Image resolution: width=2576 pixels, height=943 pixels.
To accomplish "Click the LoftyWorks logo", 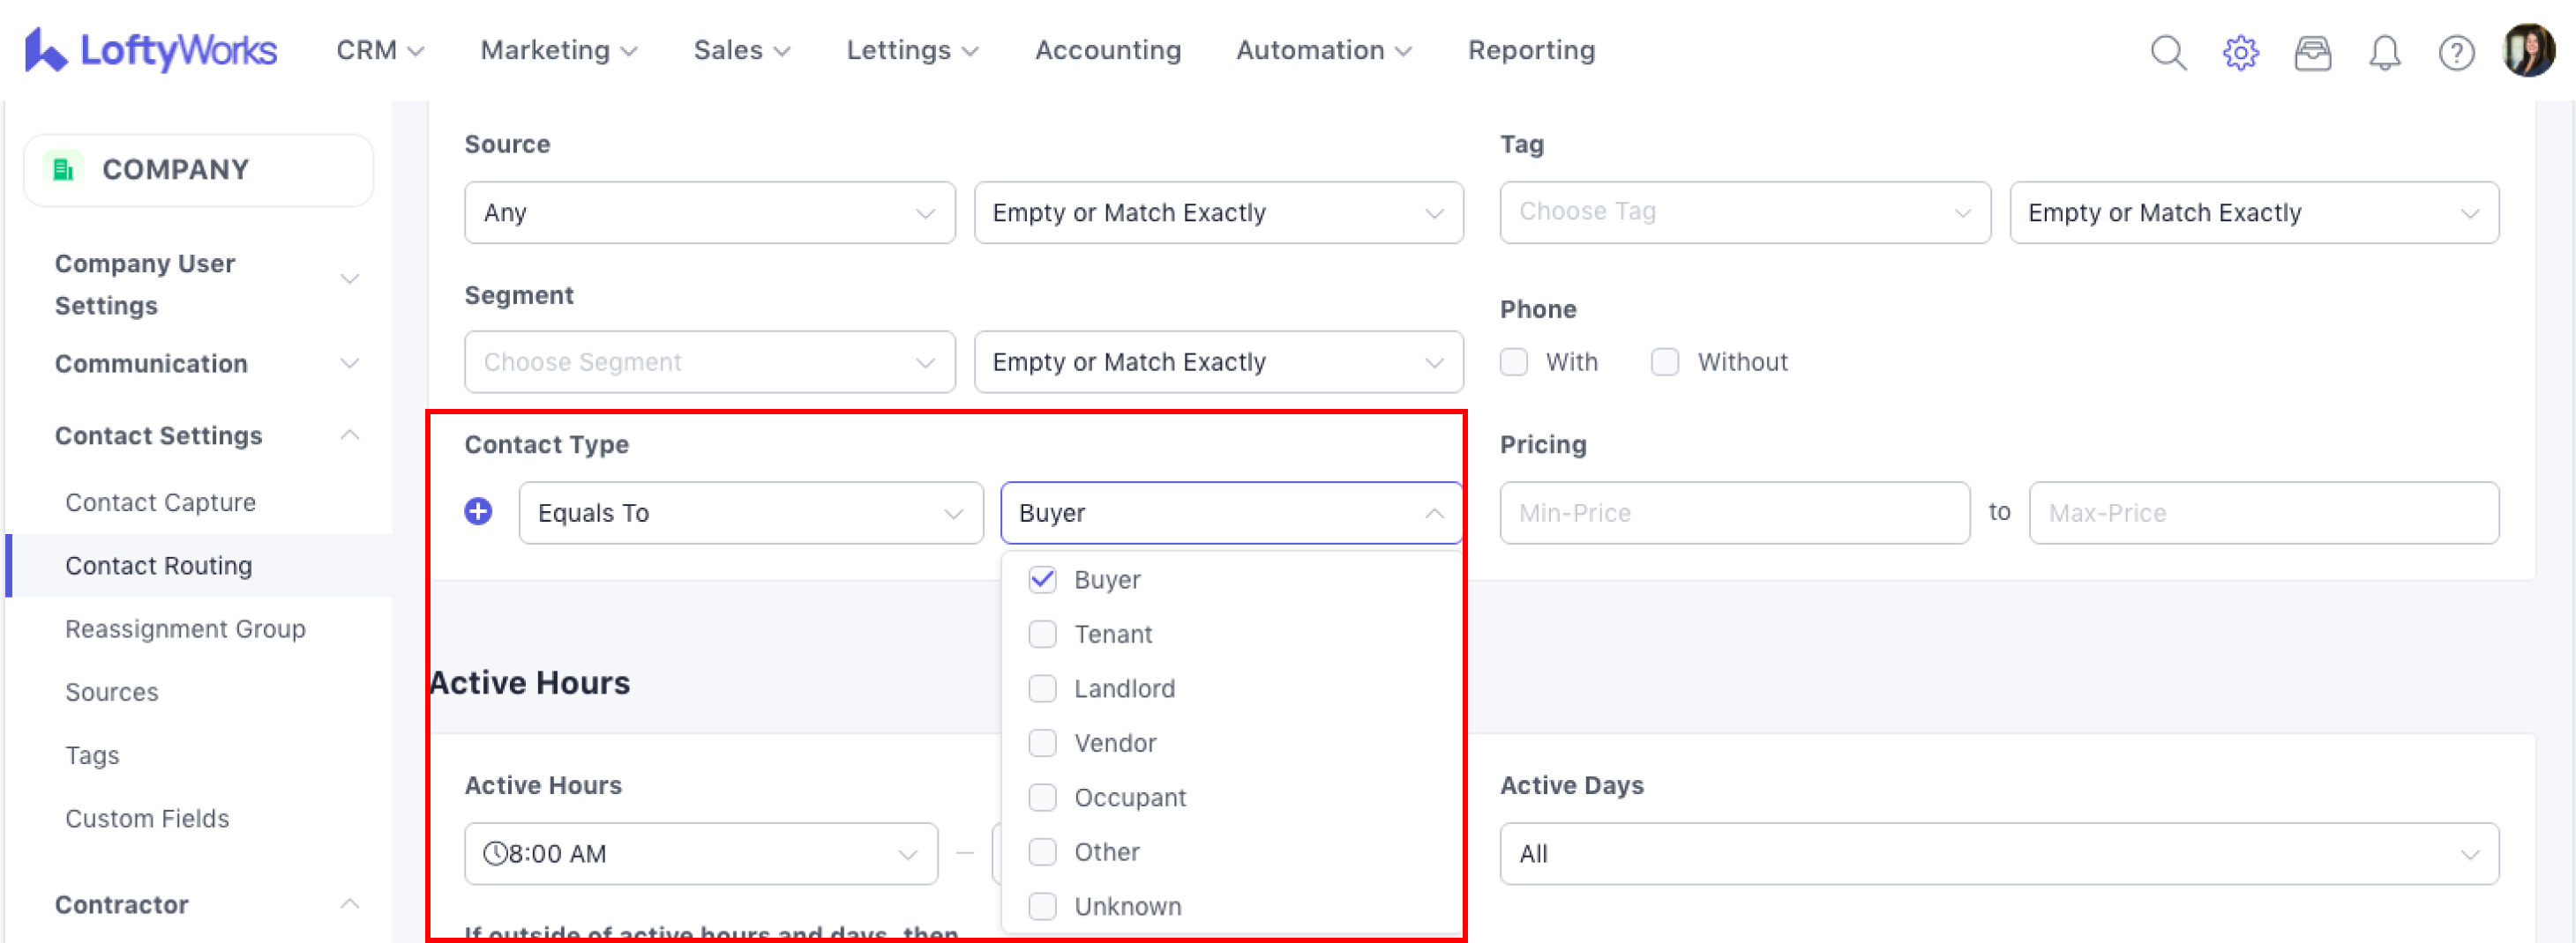I will point(151,50).
